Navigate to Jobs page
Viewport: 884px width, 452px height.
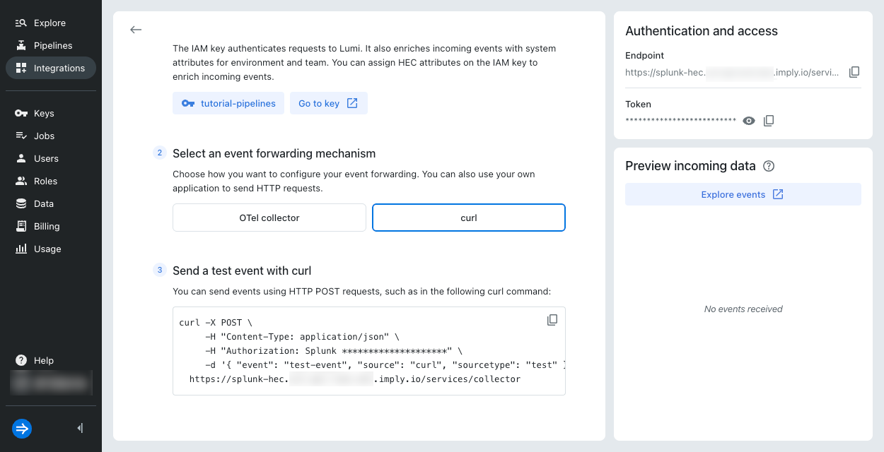click(x=44, y=136)
